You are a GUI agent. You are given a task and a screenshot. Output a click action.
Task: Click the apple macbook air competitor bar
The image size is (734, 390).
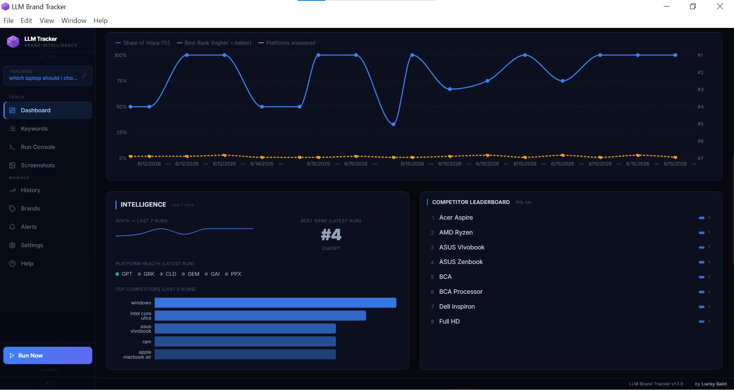coord(245,354)
